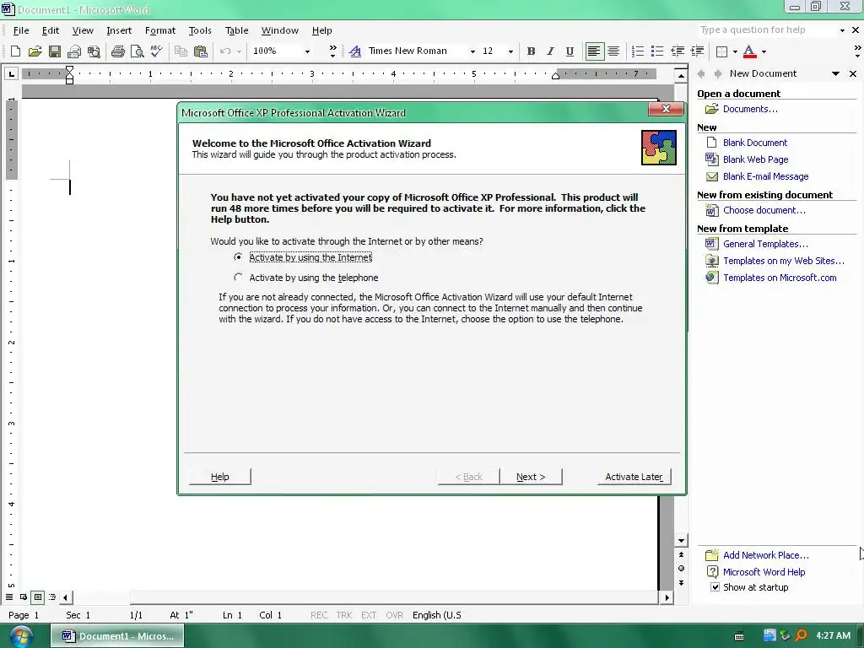Click Next in Activation Wizard

coord(531,477)
